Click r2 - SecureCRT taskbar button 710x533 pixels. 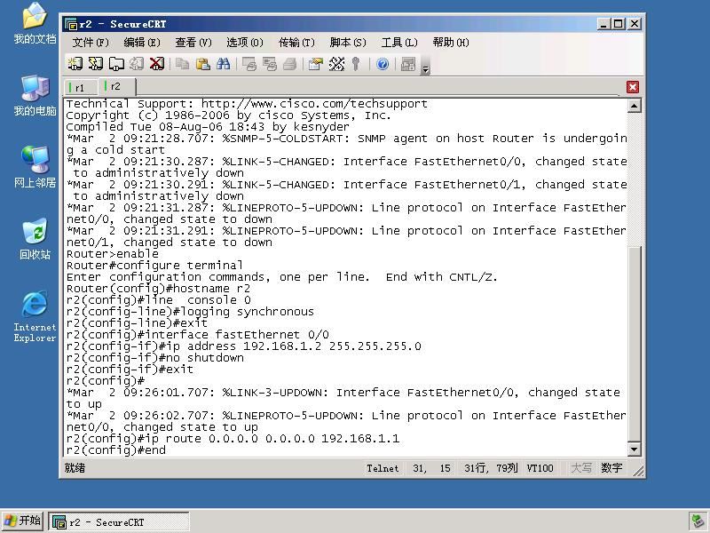tap(119, 522)
